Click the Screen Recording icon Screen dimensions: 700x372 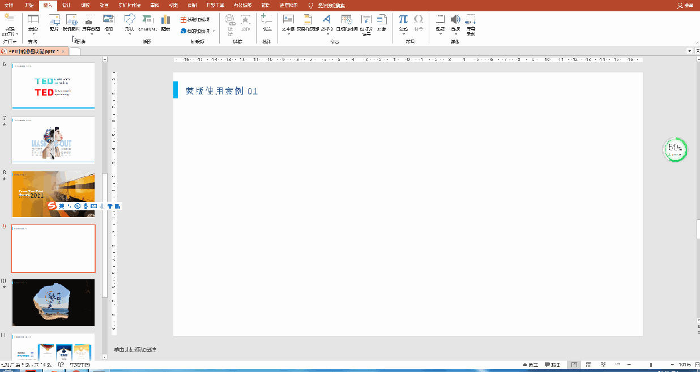tap(471, 25)
